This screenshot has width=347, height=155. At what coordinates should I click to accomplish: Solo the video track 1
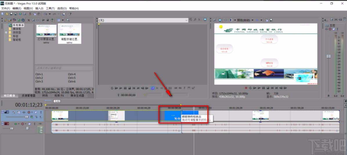click(40, 112)
